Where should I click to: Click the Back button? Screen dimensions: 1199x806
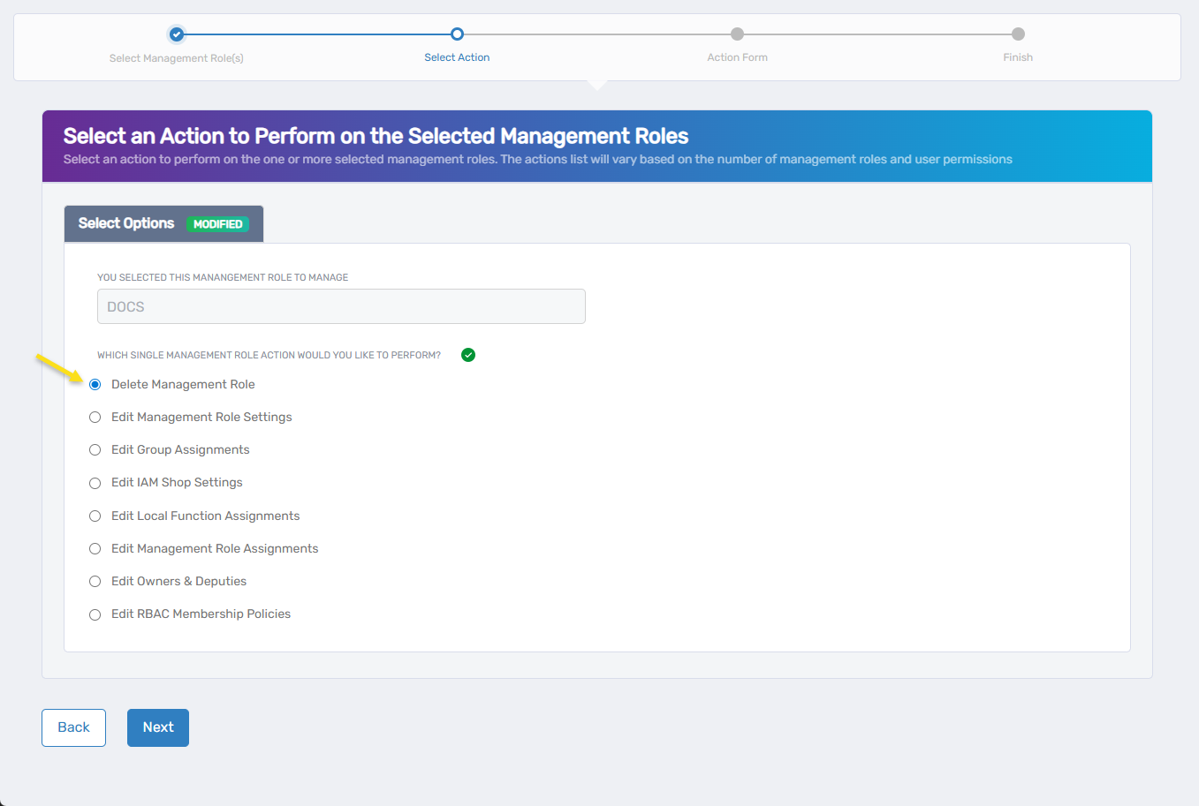click(x=73, y=727)
